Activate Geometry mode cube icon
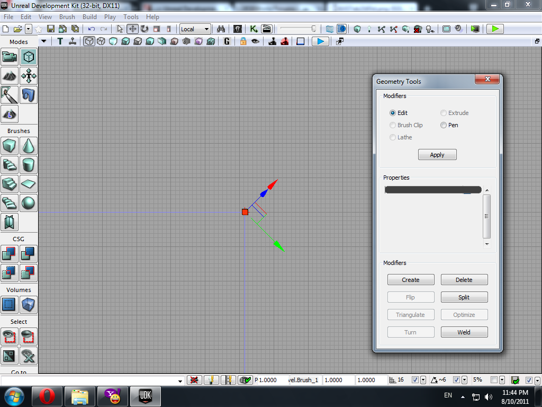The image size is (542, 407). tap(29, 57)
